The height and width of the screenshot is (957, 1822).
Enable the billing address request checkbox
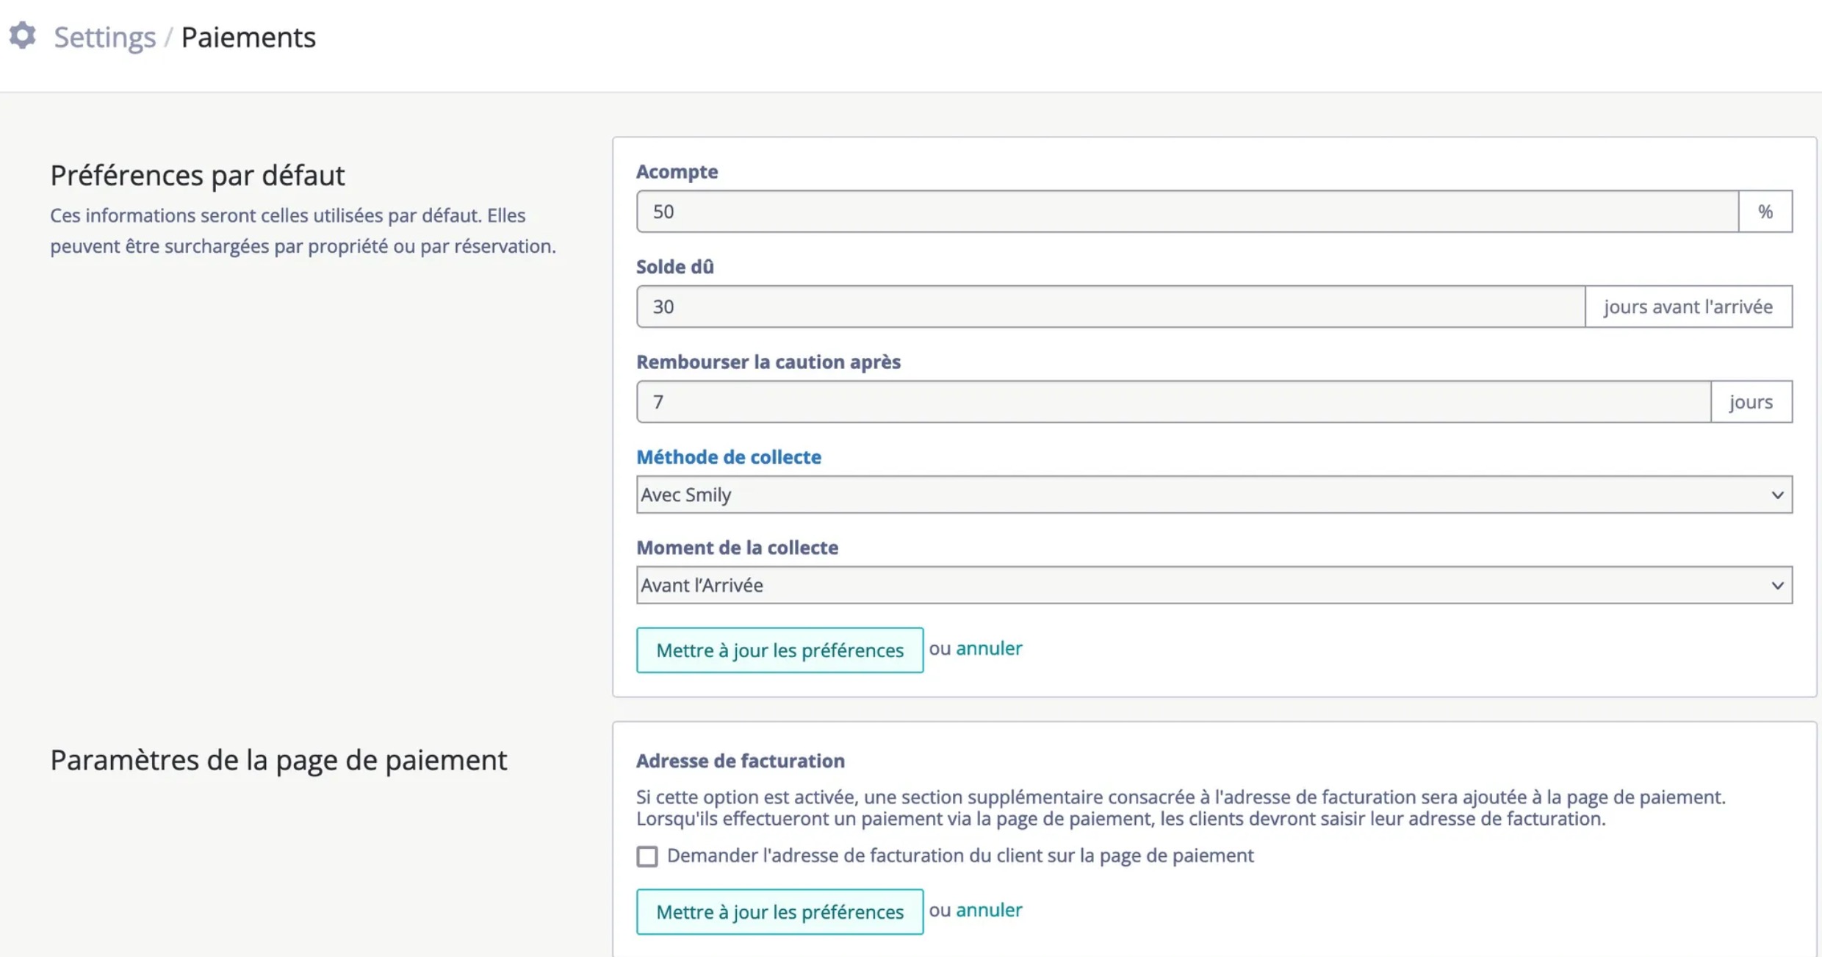[x=647, y=856]
